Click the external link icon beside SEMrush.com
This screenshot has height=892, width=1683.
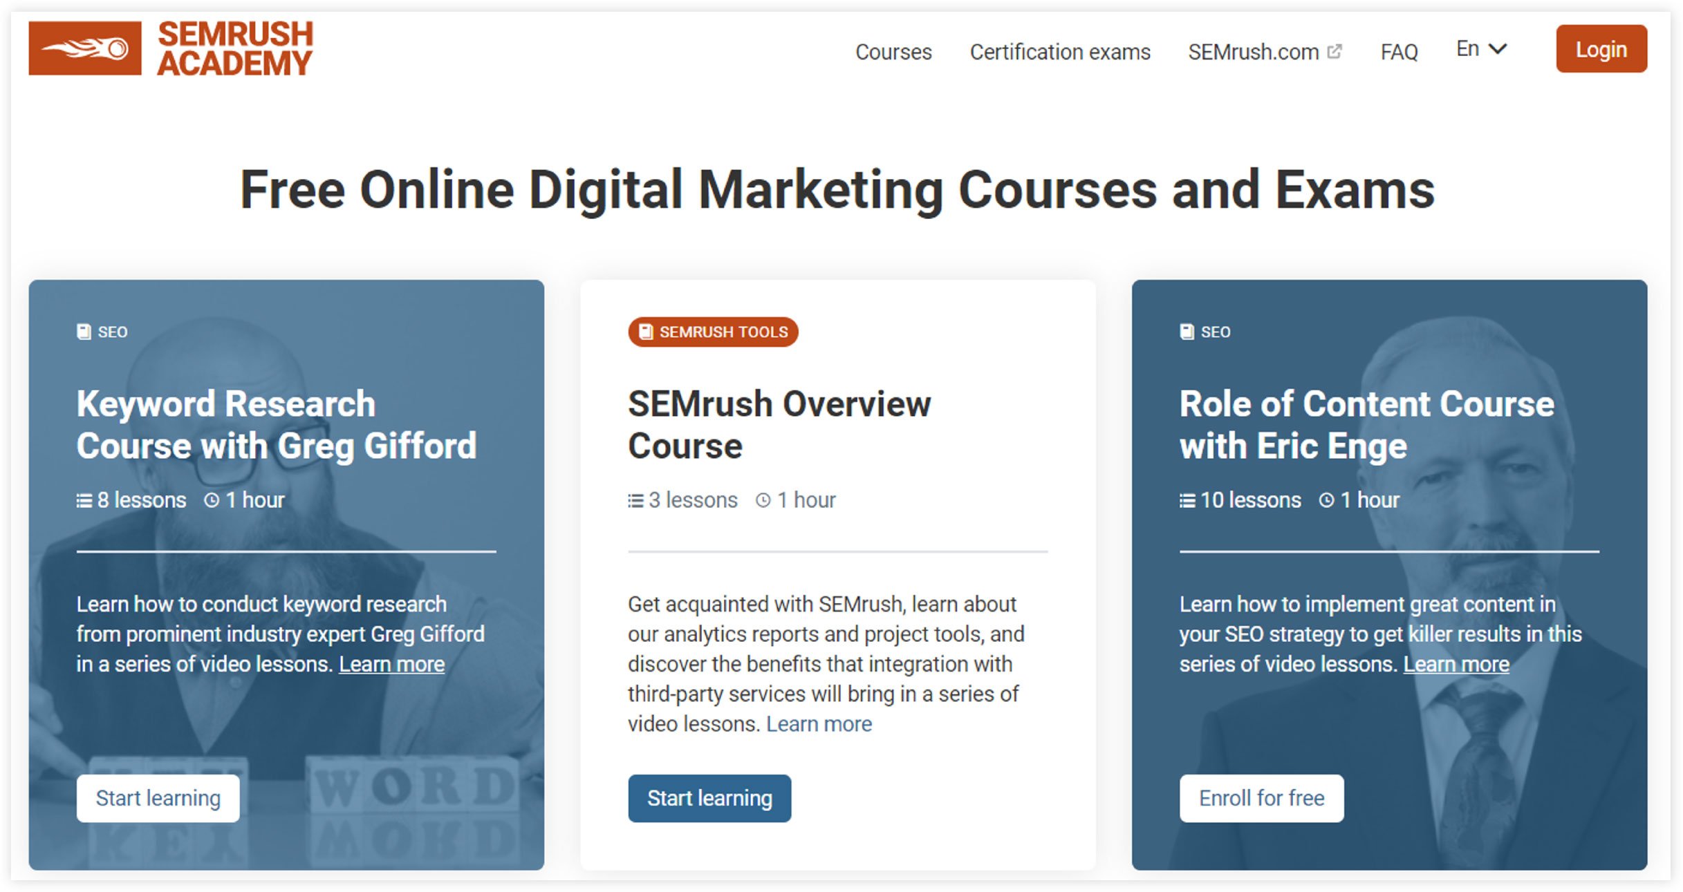[1335, 51]
